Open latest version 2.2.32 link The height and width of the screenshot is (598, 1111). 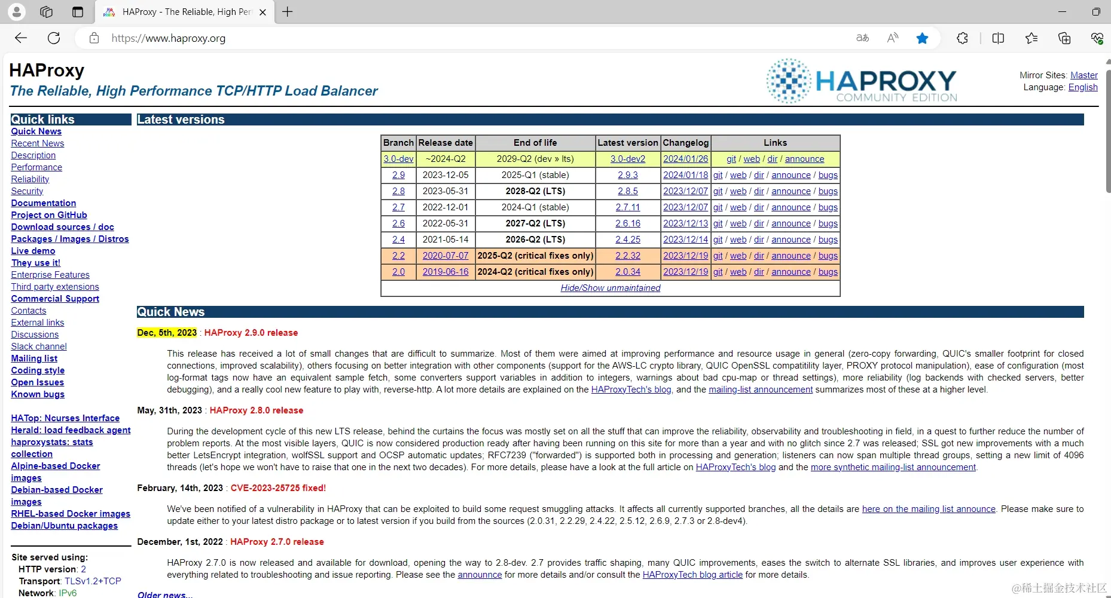pos(628,256)
